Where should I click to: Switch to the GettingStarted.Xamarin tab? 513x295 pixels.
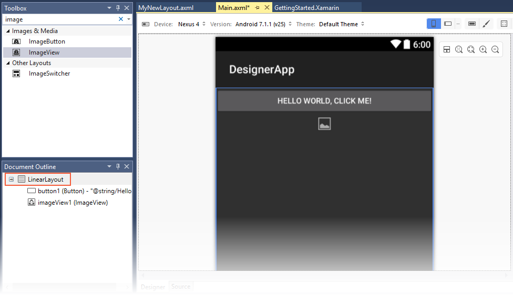point(306,7)
